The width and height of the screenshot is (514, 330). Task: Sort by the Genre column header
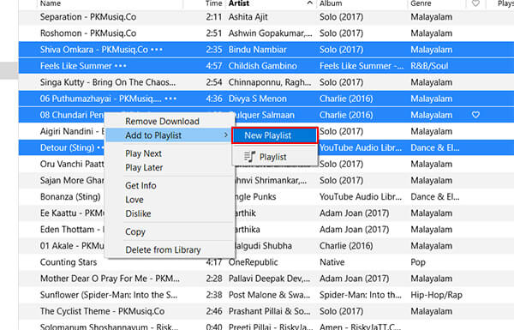(x=421, y=3)
